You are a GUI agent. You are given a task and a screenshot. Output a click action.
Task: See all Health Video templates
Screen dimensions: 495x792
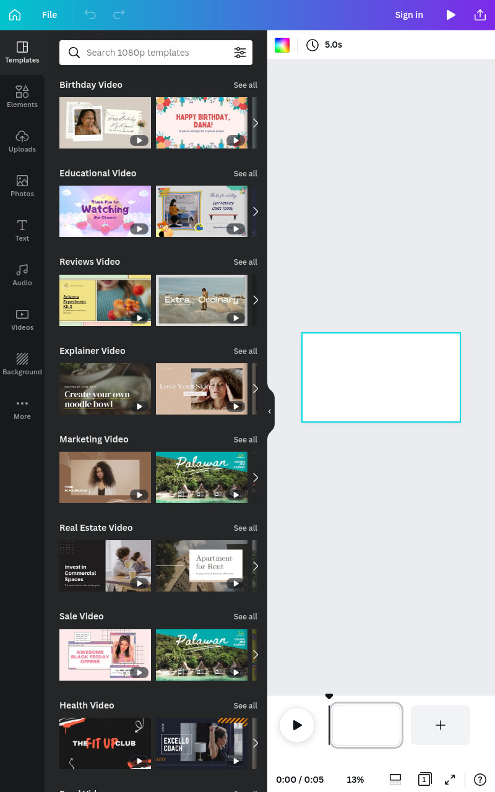(245, 705)
